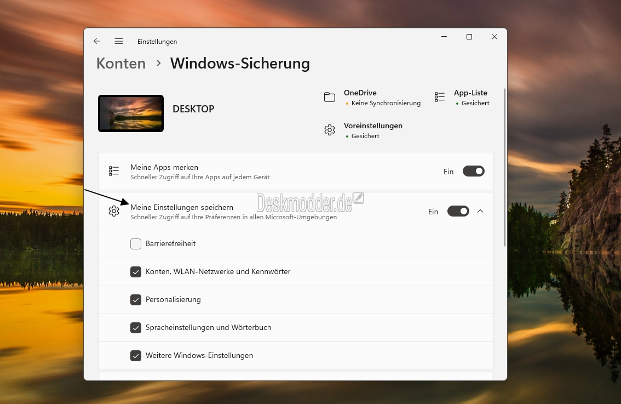Open the App-Liste backup status

462,98
